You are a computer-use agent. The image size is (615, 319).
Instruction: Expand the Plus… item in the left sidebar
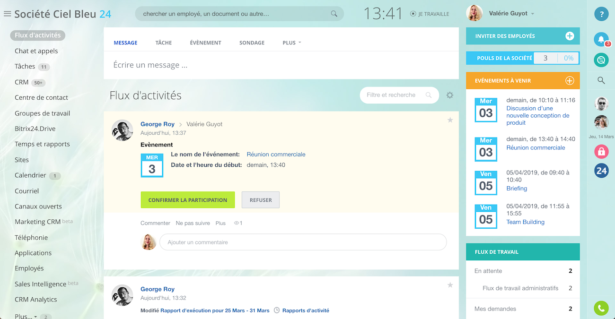[x=26, y=316]
